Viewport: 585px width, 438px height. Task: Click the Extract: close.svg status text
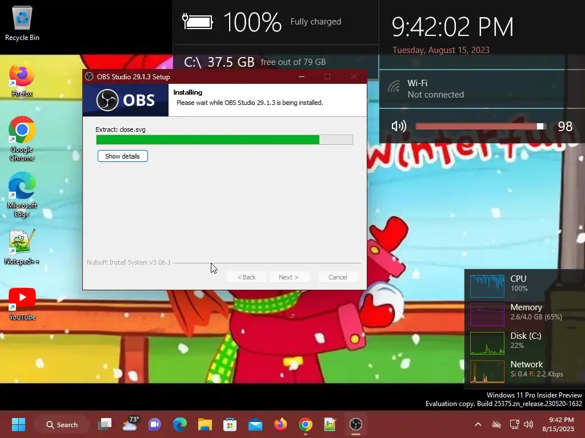[x=121, y=129]
